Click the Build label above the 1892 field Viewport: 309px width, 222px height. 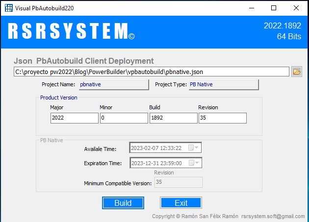coord(154,107)
